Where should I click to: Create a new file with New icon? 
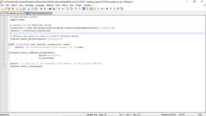2,9
